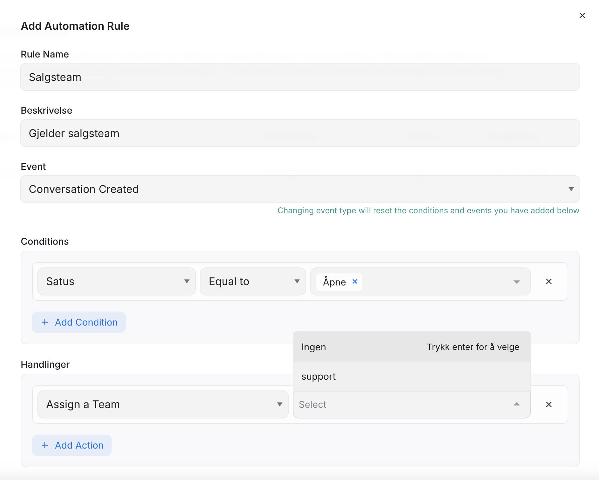Screen dimensions: 599x480
Task: Collapse the team list using the up caret
Action: [516, 404]
